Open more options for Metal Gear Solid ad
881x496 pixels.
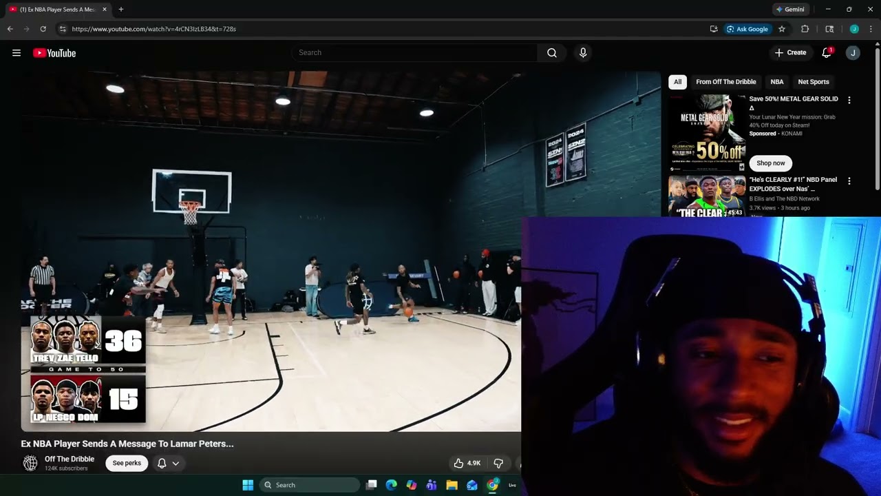click(x=849, y=100)
